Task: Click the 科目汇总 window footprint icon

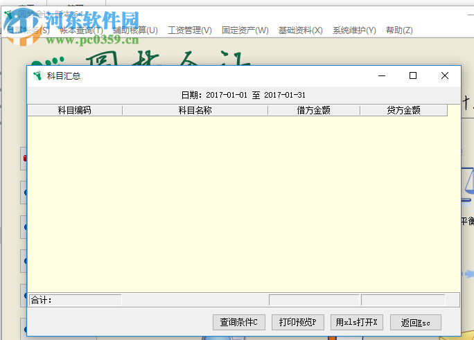Action: point(38,75)
